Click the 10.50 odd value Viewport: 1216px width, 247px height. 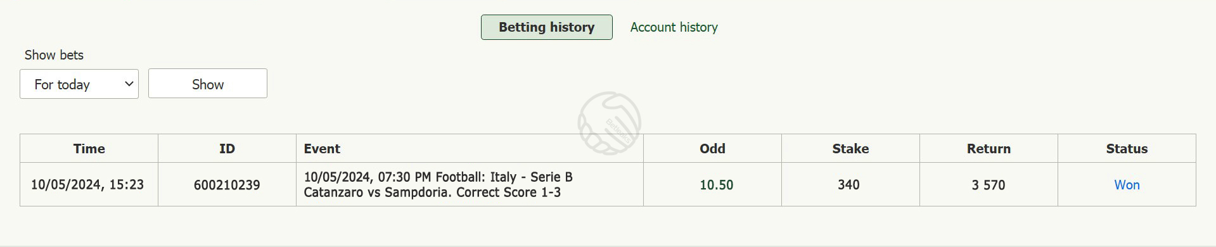[x=716, y=185]
